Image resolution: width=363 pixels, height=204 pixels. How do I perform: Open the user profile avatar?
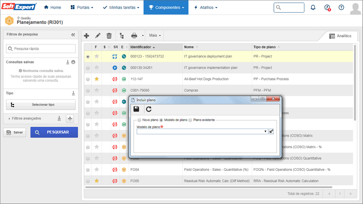[x=355, y=9]
